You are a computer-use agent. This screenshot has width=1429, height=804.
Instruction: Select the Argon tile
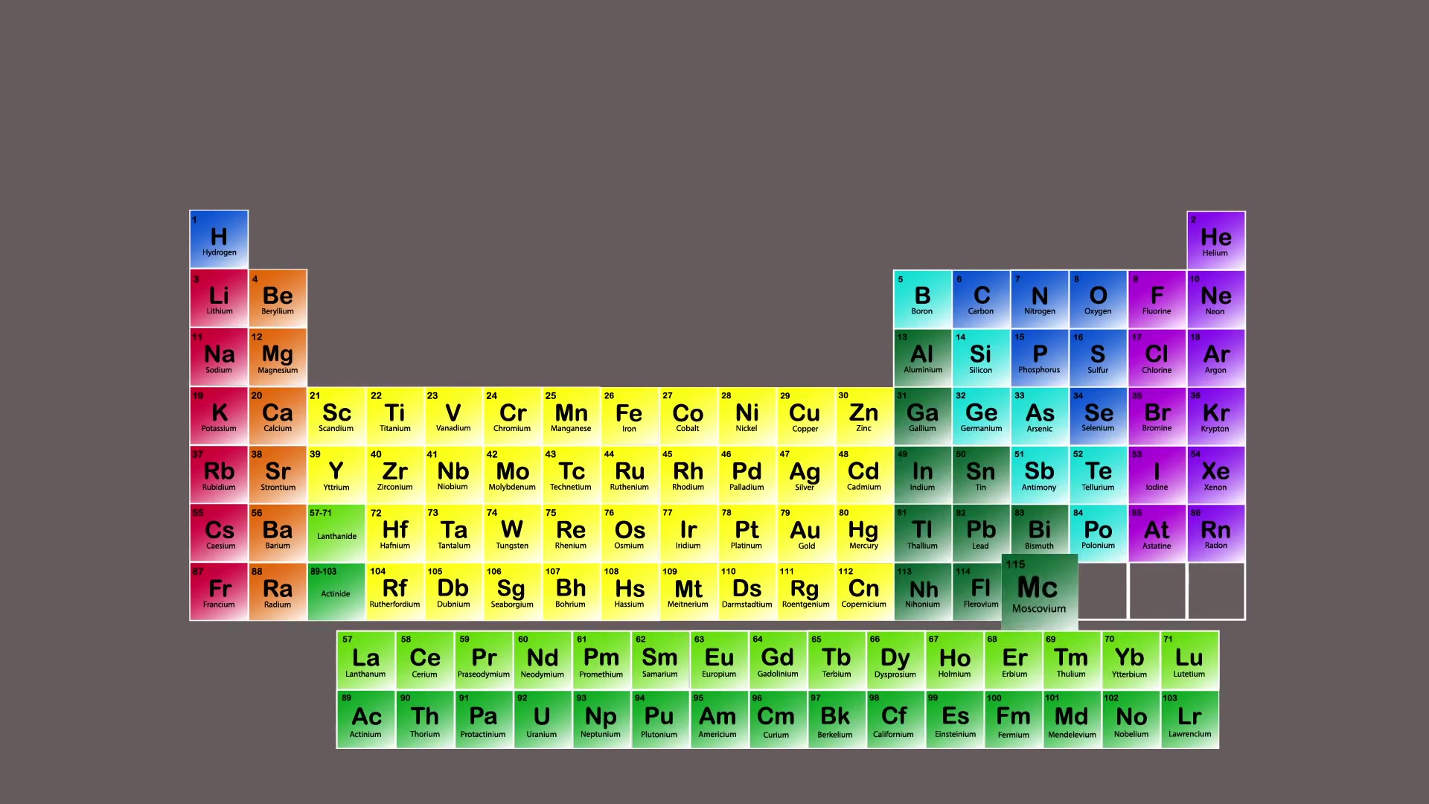[x=1215, y=357]
